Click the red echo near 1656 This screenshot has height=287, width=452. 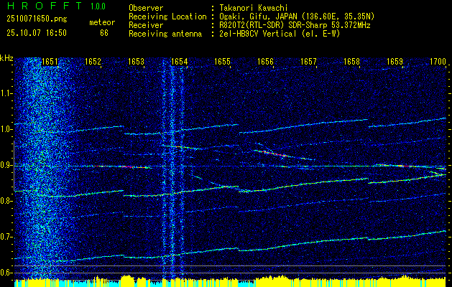pyautogui.click(x=274, y=153)
